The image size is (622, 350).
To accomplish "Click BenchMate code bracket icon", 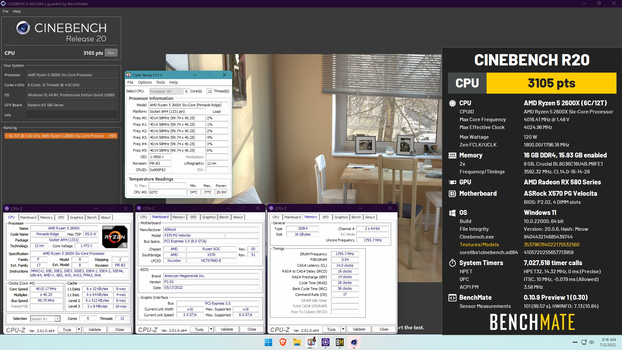I will (x=452, y=297).
